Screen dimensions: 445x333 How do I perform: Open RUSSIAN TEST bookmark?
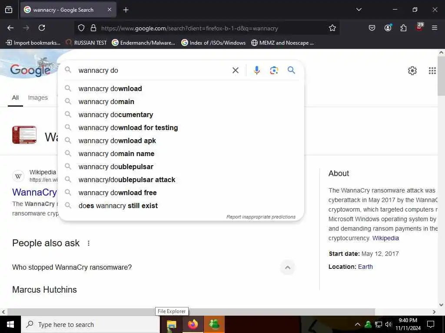tap(86, 43)
